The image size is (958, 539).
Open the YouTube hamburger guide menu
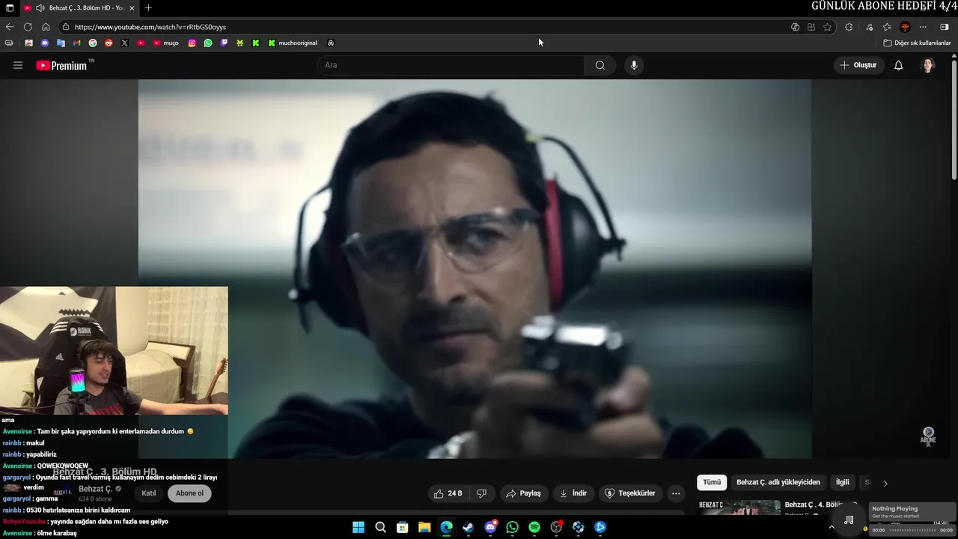tap(18, 65)
